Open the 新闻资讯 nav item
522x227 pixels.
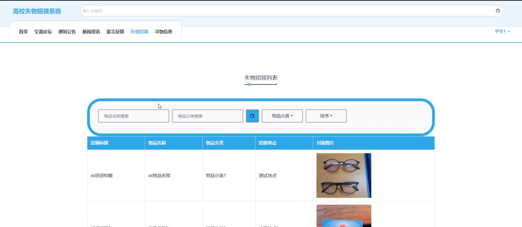click(91, 32)
